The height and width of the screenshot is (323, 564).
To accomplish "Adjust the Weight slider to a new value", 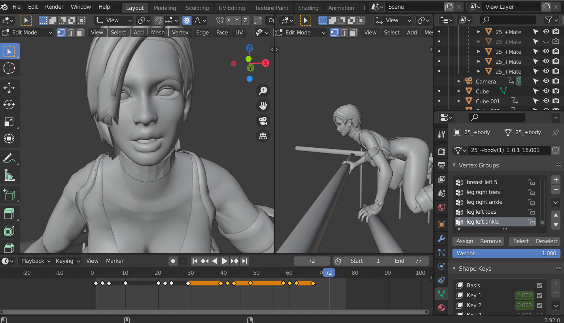I will point(506,253).
